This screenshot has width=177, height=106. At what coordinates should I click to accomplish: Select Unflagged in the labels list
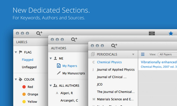pos(29,67)
